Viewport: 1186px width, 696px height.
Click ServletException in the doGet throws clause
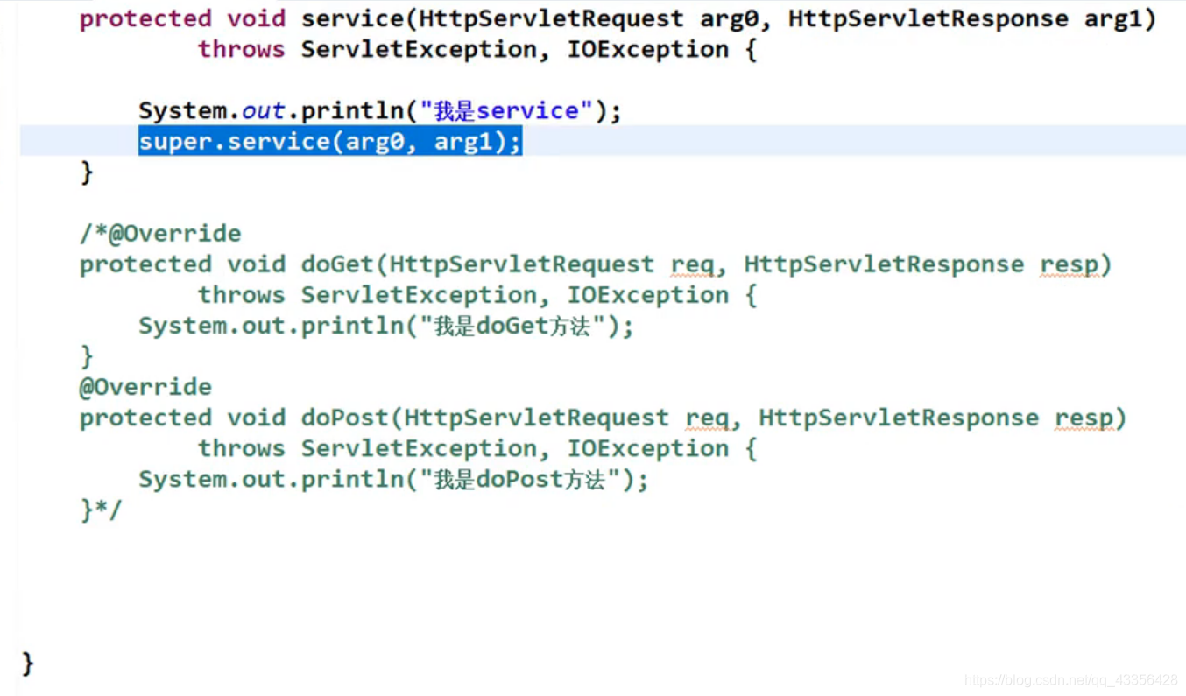tap(419, 295)
